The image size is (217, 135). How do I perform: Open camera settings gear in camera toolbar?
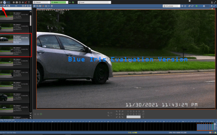pyautogui.click(x=34, y=6)
